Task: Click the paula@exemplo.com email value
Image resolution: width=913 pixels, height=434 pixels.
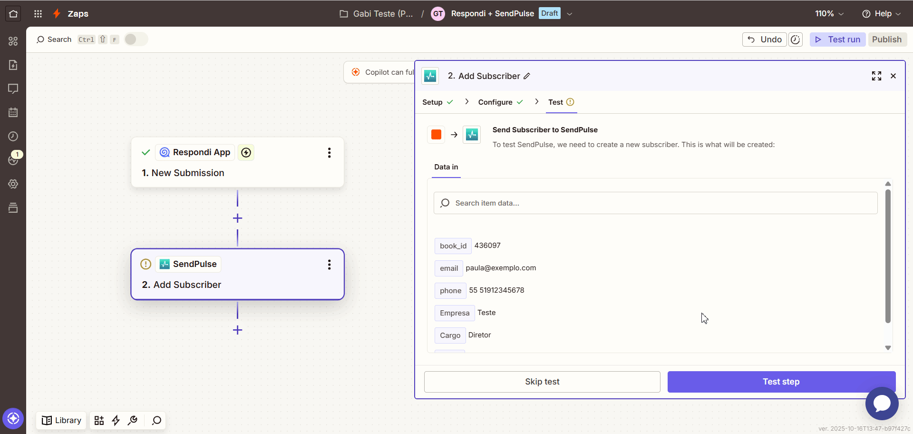Action: click(x=501, y=268)
